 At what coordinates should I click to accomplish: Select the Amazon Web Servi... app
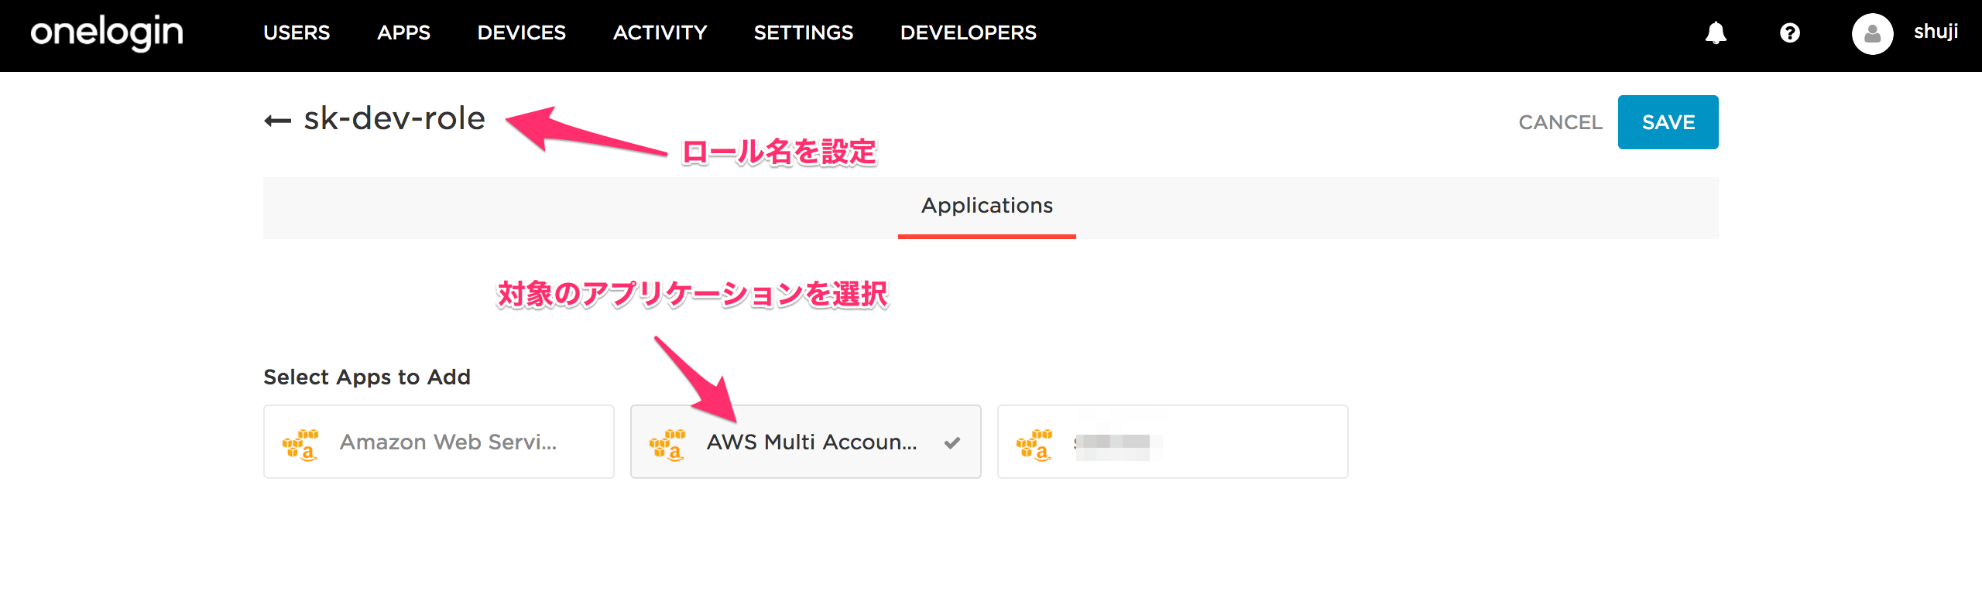click(x=439, y=442)
